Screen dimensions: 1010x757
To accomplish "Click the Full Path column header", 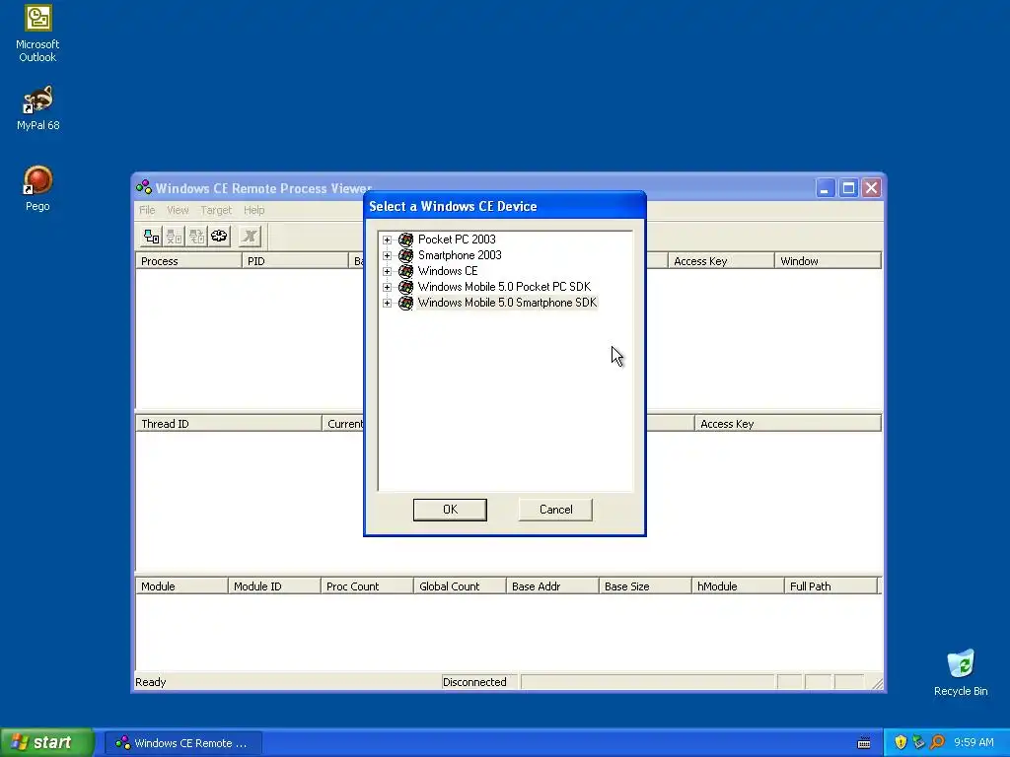I will (830, 586).
